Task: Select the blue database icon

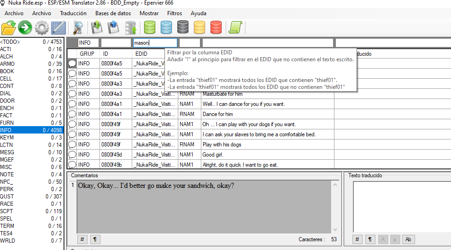Action: pos(166,27)
